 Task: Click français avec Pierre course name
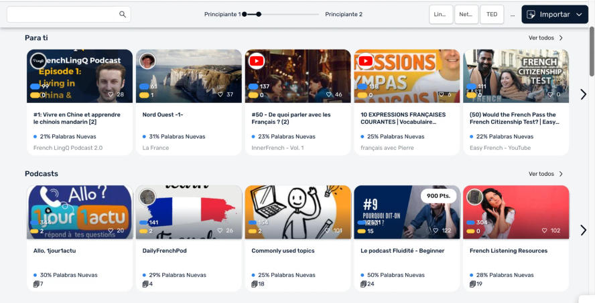point(387,148)
